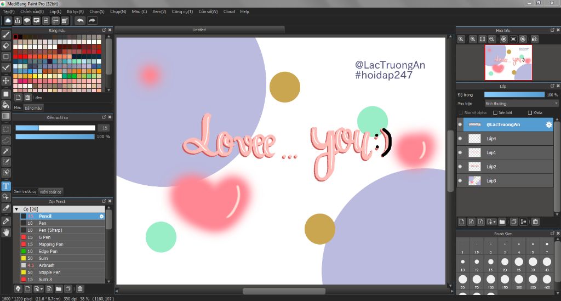Click the export/share icon in top toolbar
Image resolution: width=561 pixels, height=301 pixels.
(18, 20)
